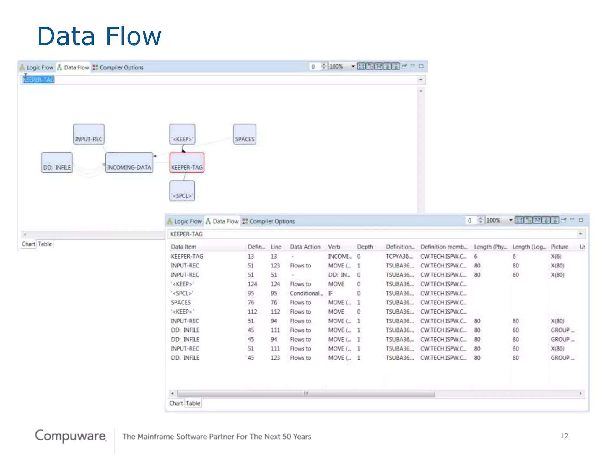Viewport: 605px width, 454px height.
Task: Click the red-outlined KEEPER-TAG node
Action: (187, 163)
